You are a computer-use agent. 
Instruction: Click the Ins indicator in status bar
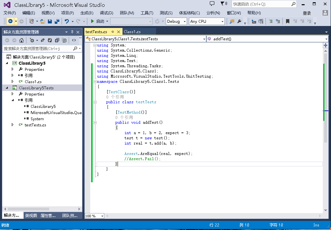316,225
